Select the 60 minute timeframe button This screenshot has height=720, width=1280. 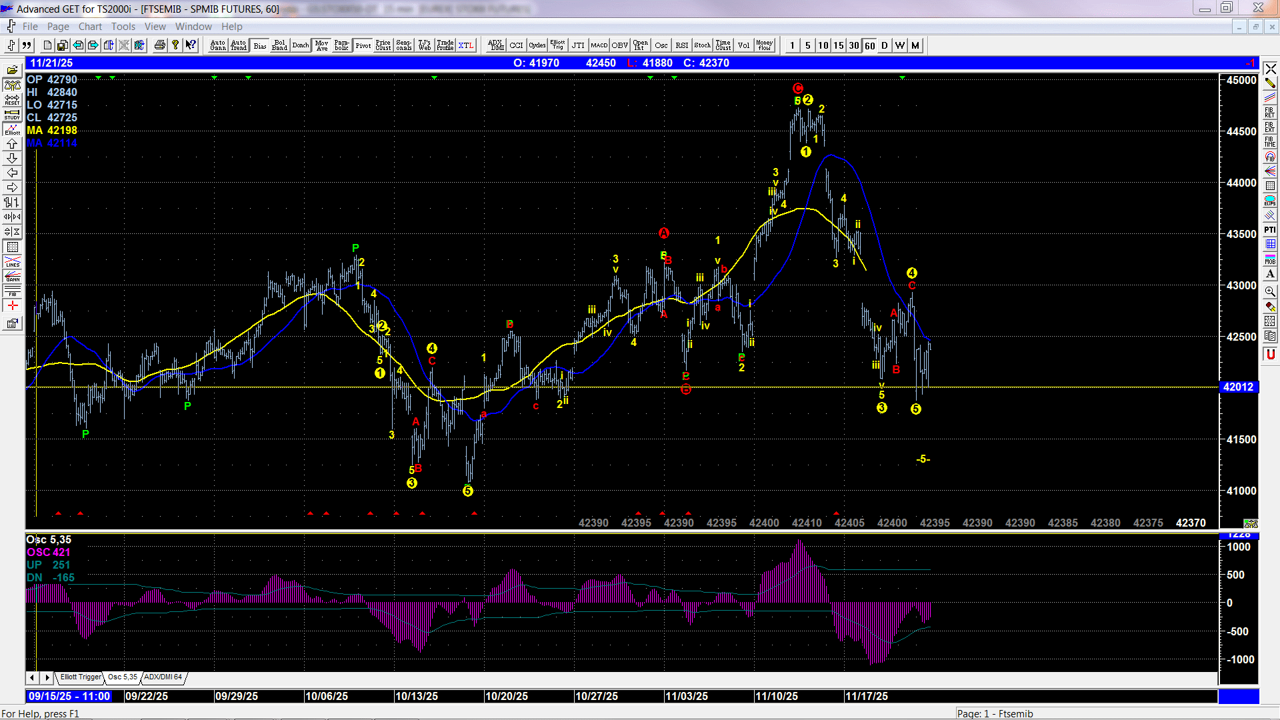tap(870, 45)
